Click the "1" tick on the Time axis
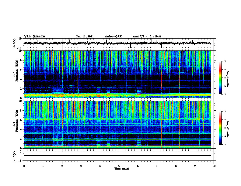 [43, 166]
